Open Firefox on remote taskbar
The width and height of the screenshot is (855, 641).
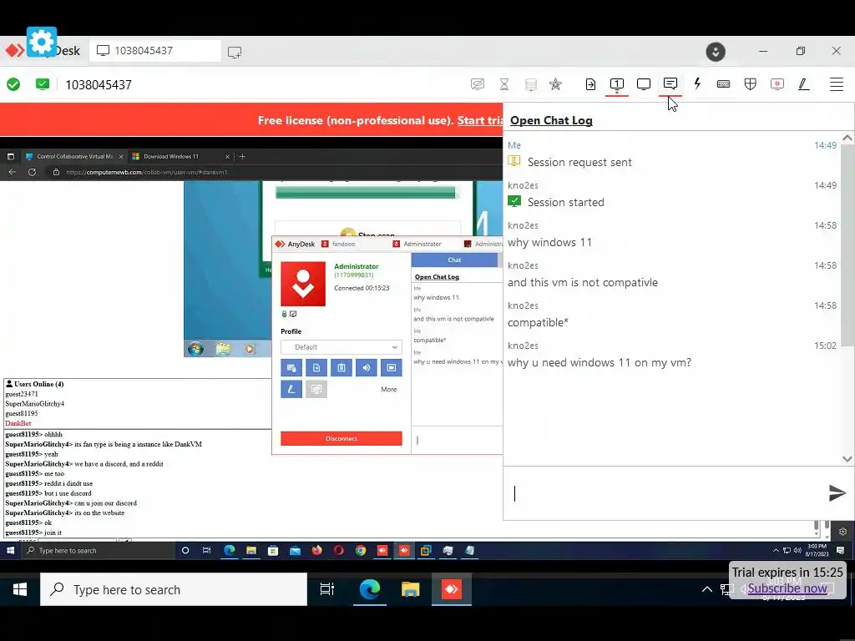316,551
